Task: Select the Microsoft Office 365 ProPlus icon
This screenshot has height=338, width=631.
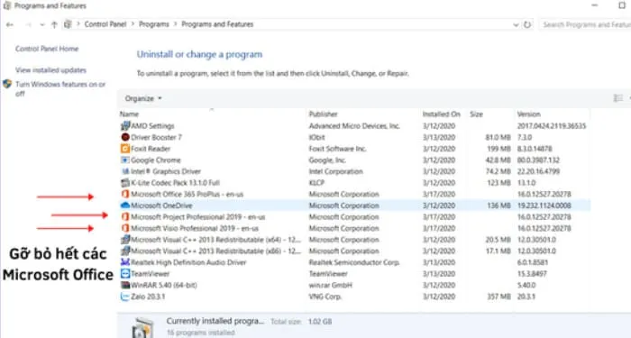Action: [125, 194]
